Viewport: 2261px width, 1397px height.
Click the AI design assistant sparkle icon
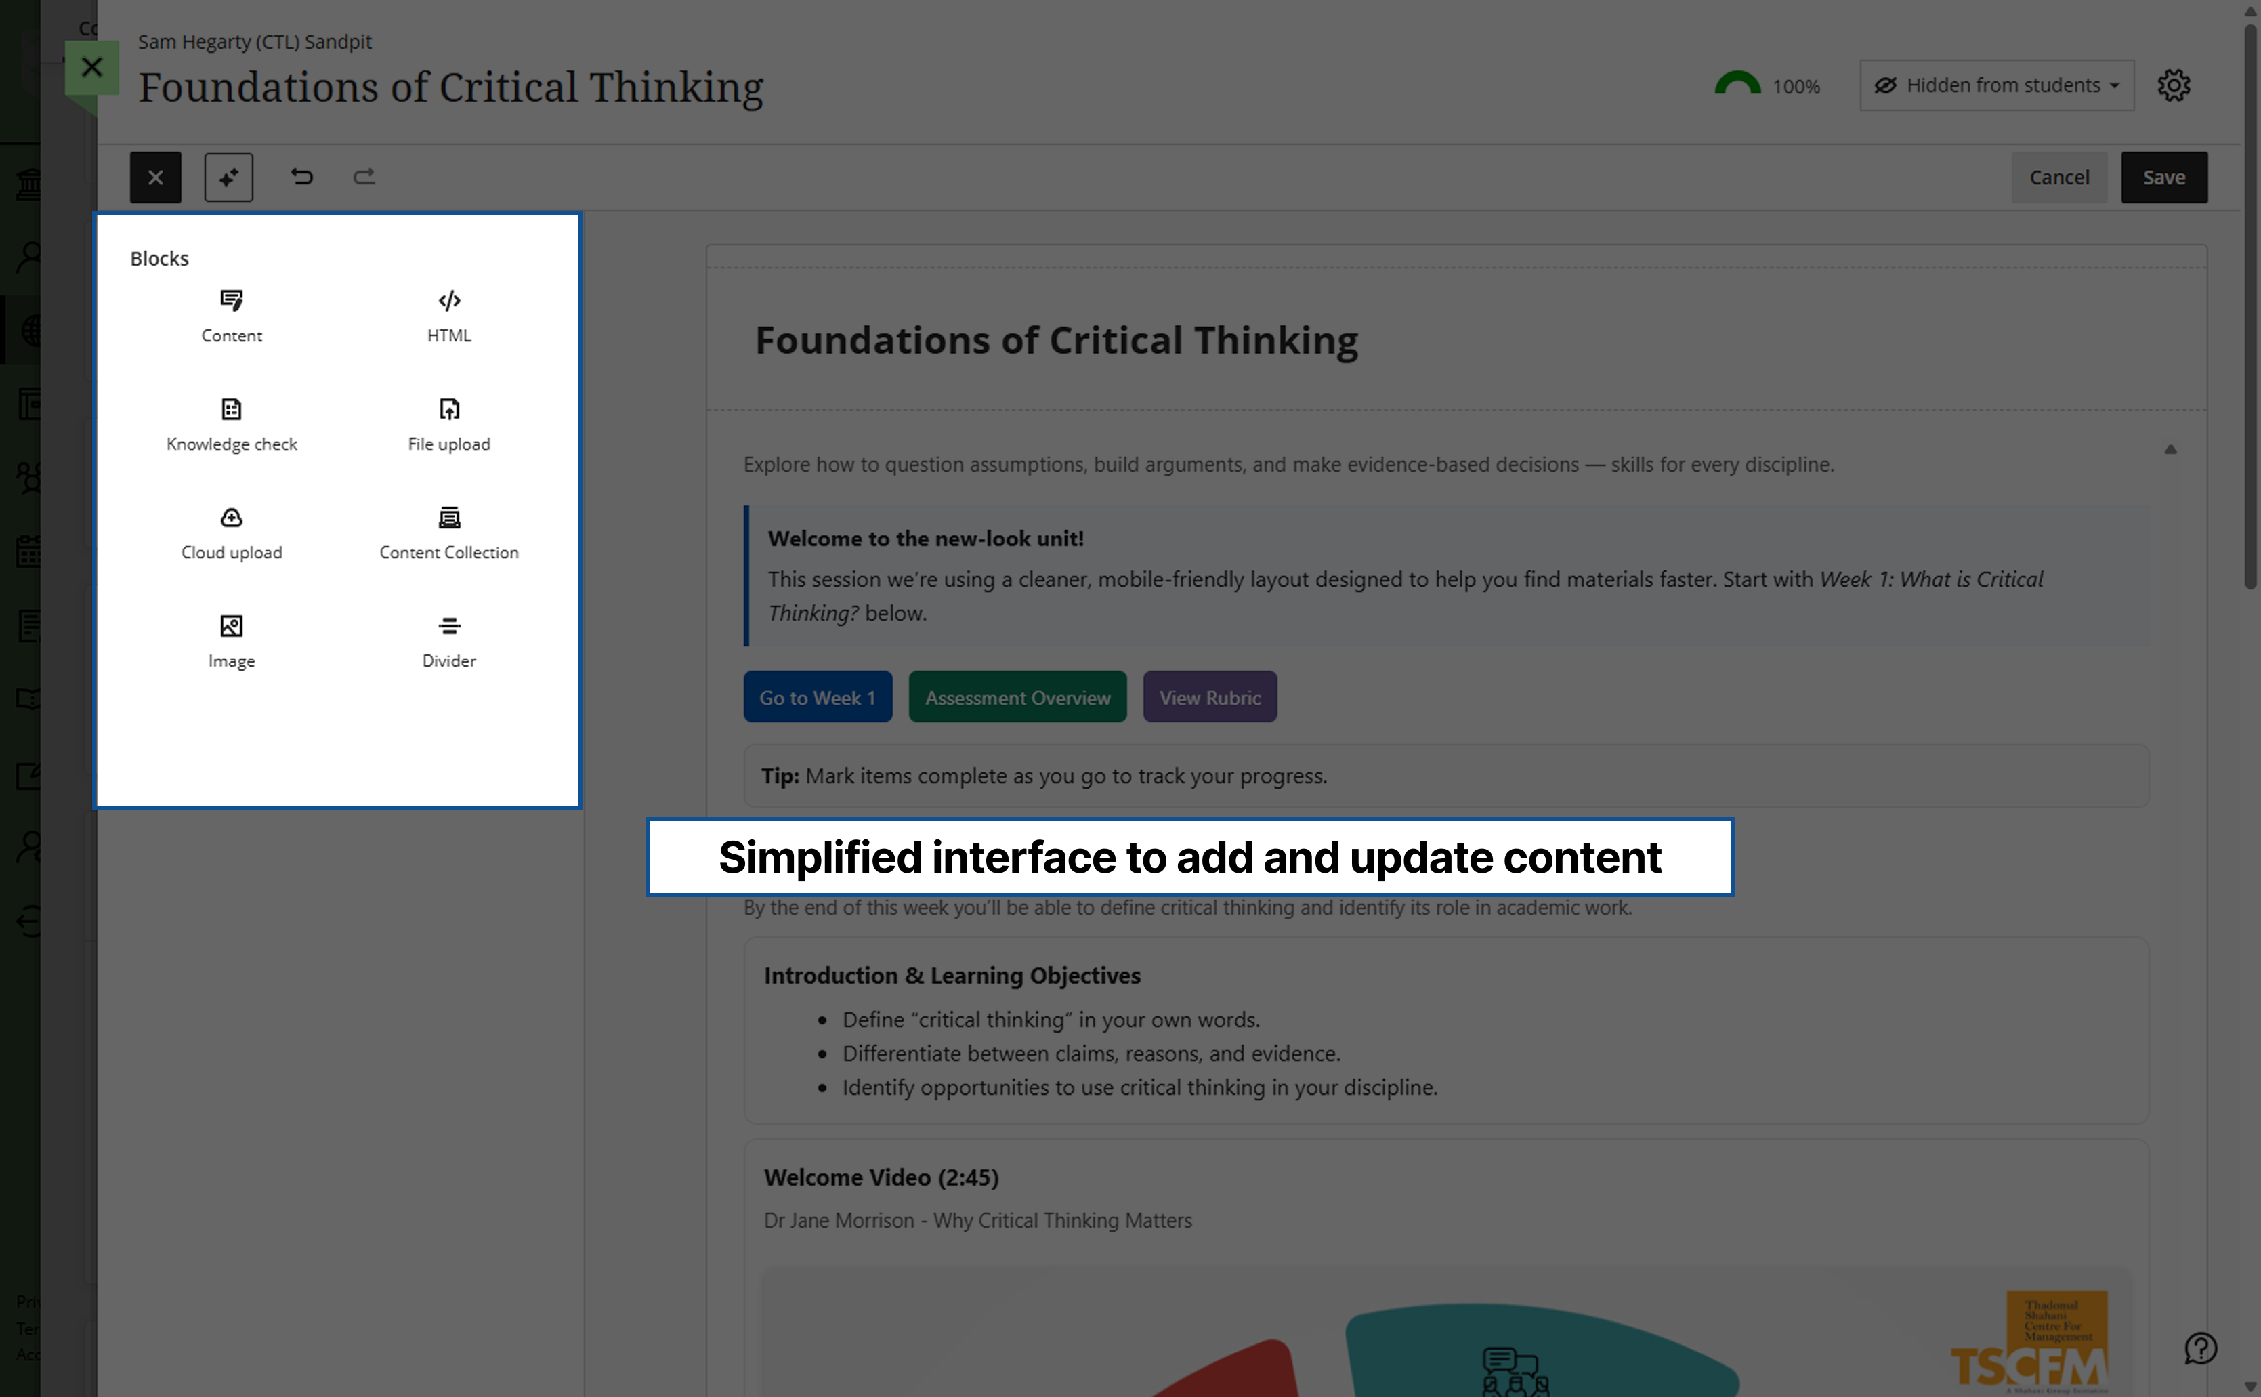point(228,176)
